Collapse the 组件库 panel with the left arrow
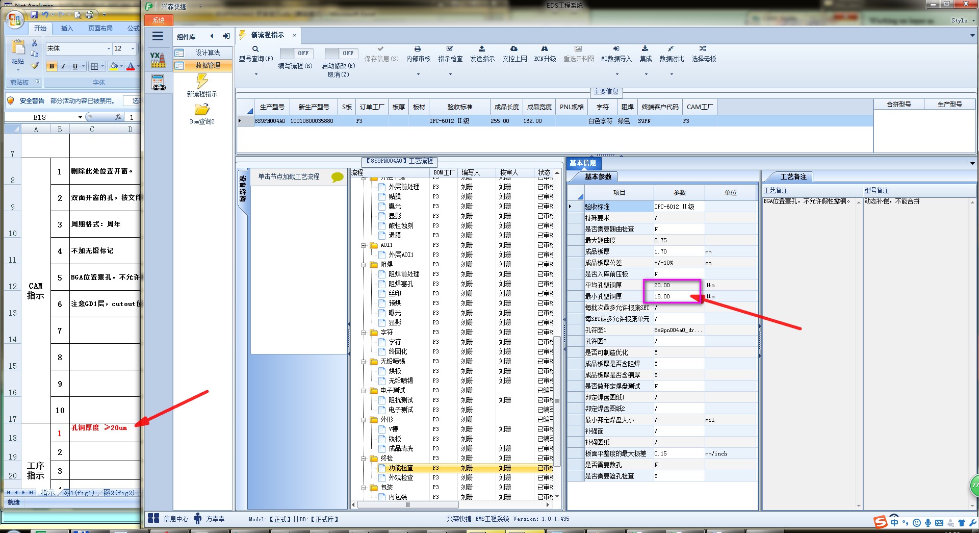 tap(212, 36)
